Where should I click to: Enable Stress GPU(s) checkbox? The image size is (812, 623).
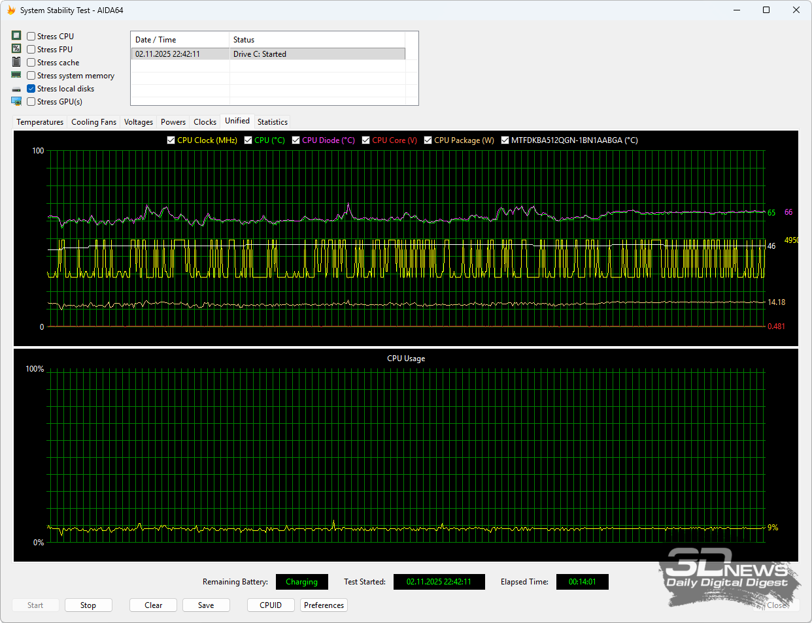pyautogui.click(x=31, y=102)
